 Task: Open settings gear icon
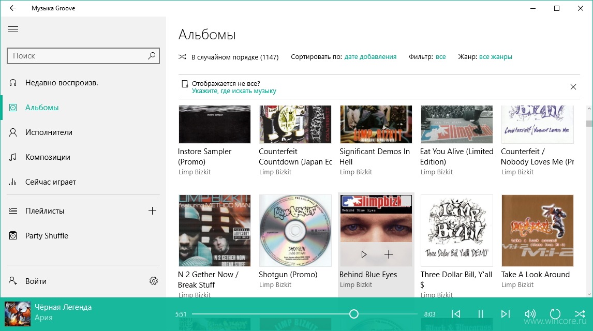[x=154, y=281]
